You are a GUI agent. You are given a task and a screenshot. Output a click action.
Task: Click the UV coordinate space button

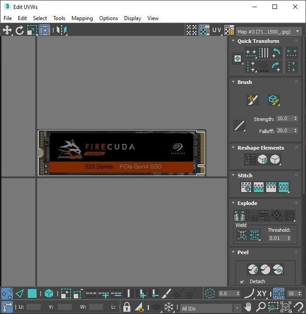217,30
